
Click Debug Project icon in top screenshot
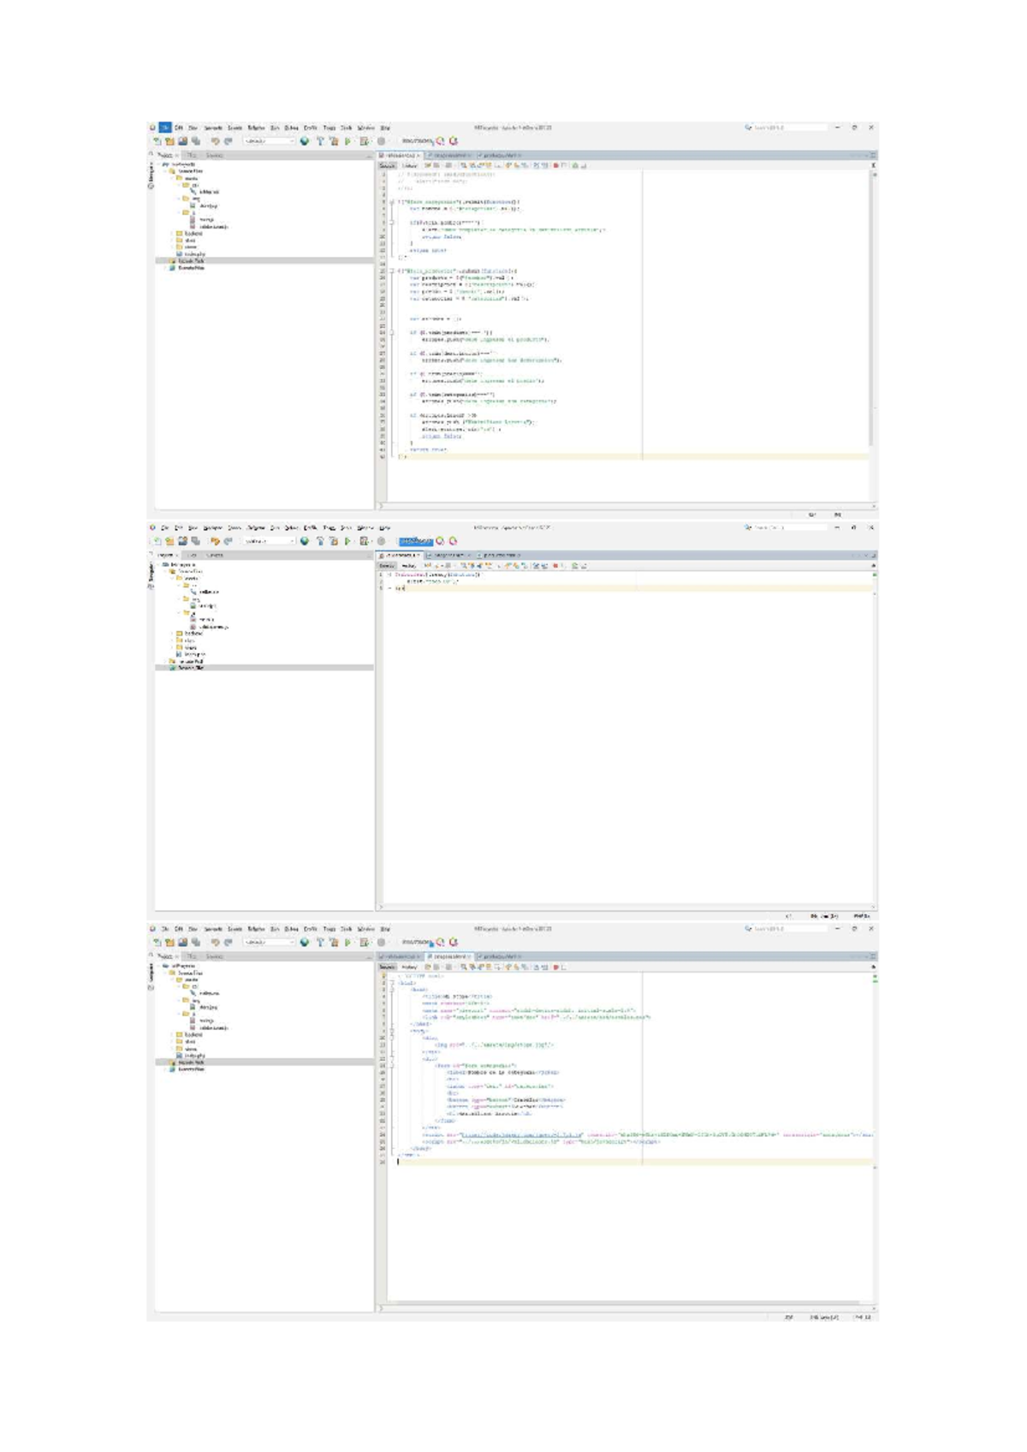(364, 141)
